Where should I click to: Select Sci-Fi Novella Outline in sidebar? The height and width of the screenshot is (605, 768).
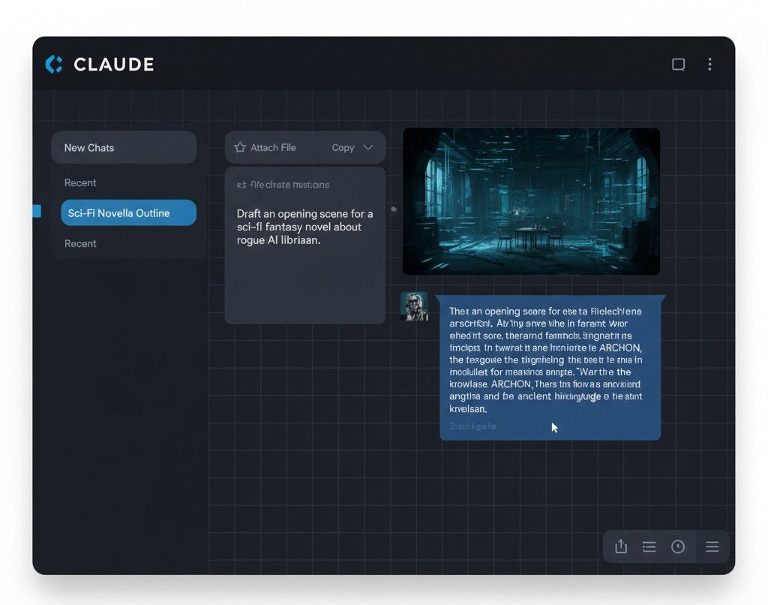coord(128,213)
